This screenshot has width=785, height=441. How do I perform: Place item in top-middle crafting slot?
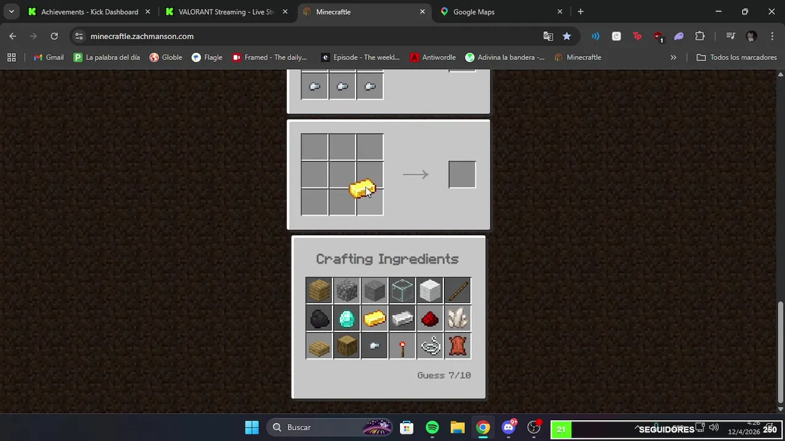[x=342, y=147]
